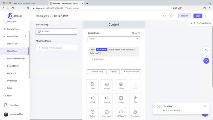Screen dimensions: 213x120
Task: Open browser wallet icon
Action: [205, 8]
